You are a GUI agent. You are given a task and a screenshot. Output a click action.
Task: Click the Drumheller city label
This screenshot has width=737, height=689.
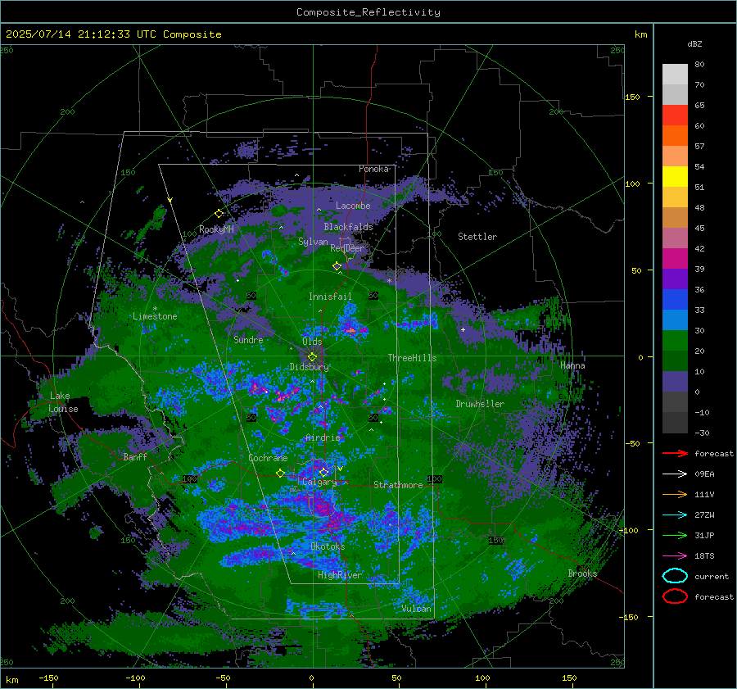(x=480, y=404)
